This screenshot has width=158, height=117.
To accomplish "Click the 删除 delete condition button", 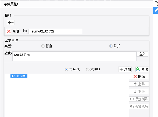I will [139, 76].
